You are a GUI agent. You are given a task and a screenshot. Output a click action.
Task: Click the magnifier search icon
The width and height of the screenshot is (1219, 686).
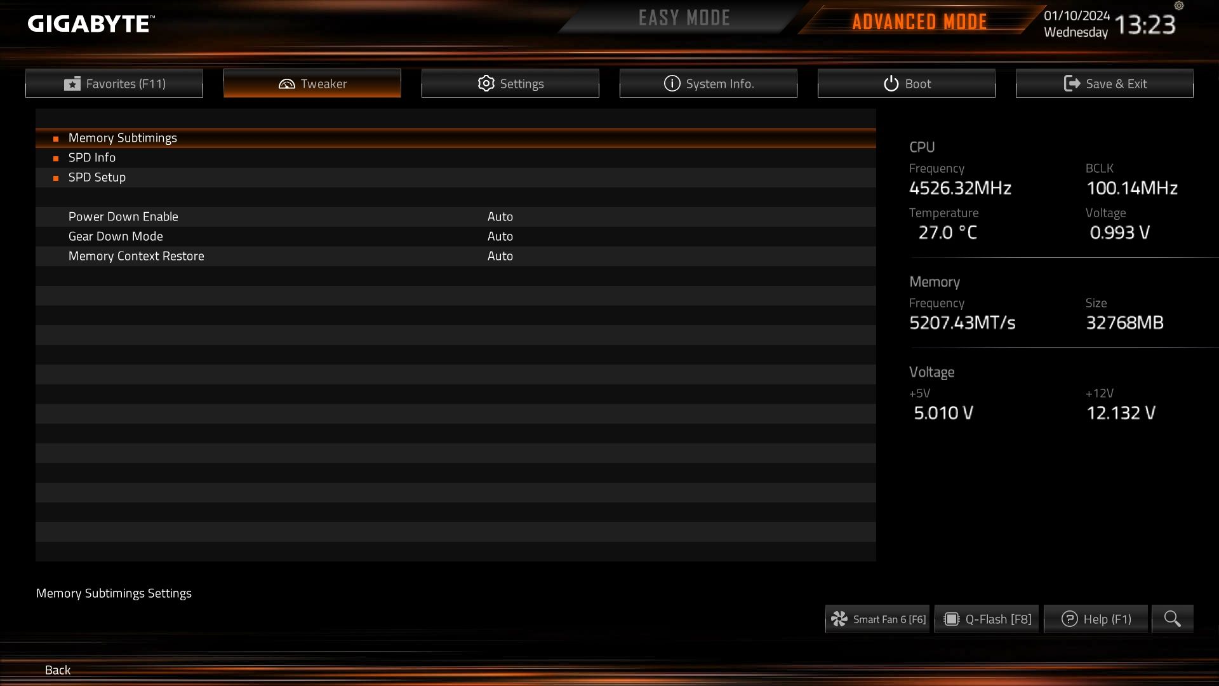pyautogui.click(x=1172, y=619)
